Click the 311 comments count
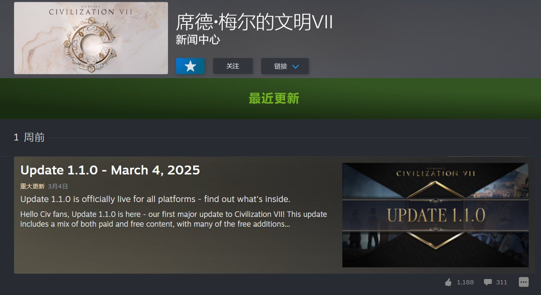Image resolution: width=541 pixels, height=295 pixels. coord(501,282)
